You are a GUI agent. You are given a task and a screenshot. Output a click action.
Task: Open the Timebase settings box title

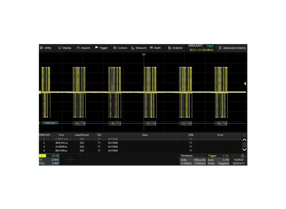(186, 156)
